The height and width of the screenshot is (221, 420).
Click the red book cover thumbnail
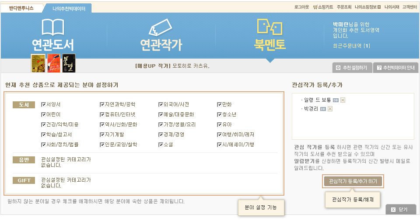53,63
